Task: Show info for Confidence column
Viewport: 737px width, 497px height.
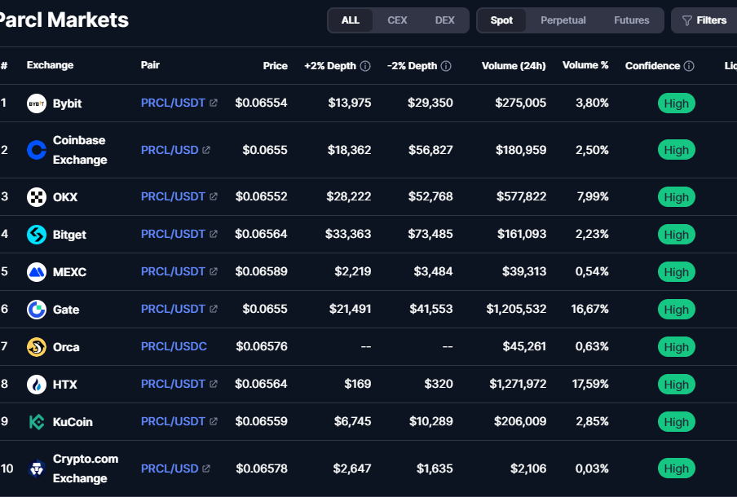Action: 689,66
